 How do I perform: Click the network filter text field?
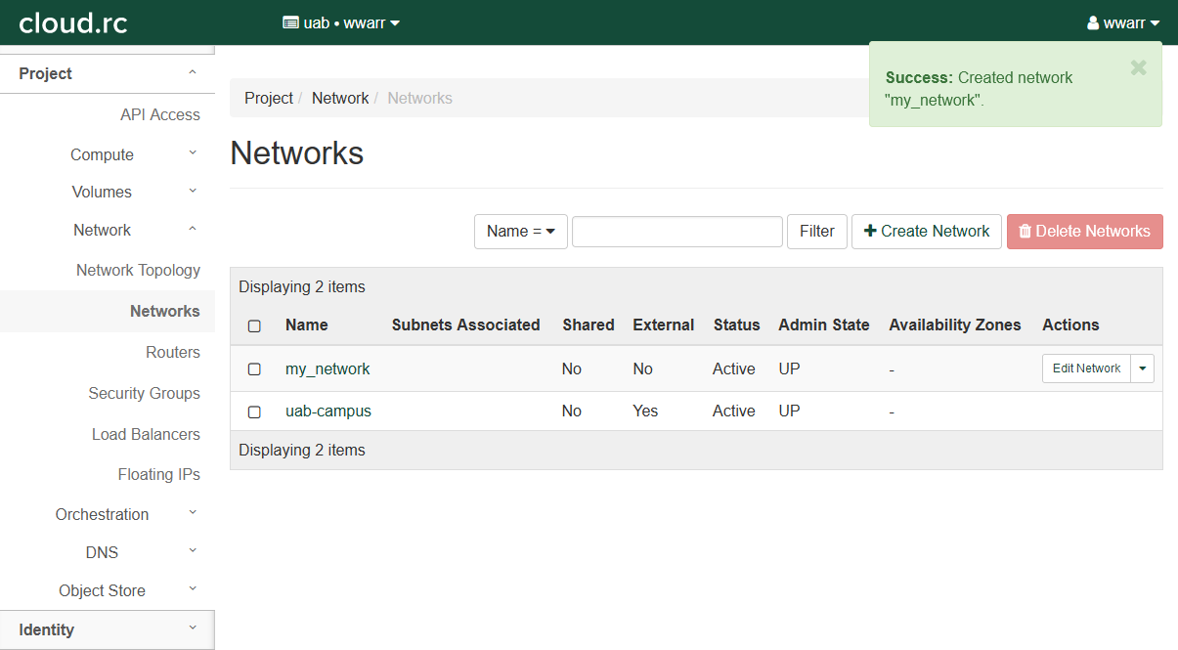[676, 232]
